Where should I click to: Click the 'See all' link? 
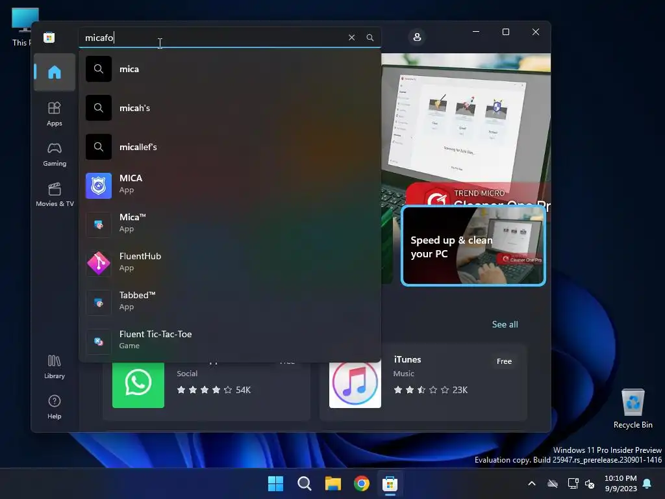[505, 325]
